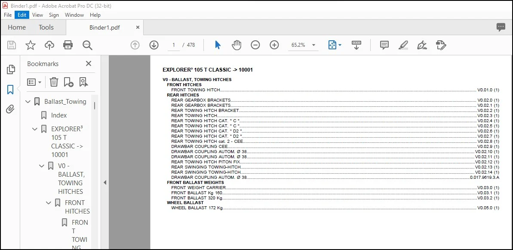Click the V0.02.14 (1) page reference
513x250 pixels.
click(487, 172)
